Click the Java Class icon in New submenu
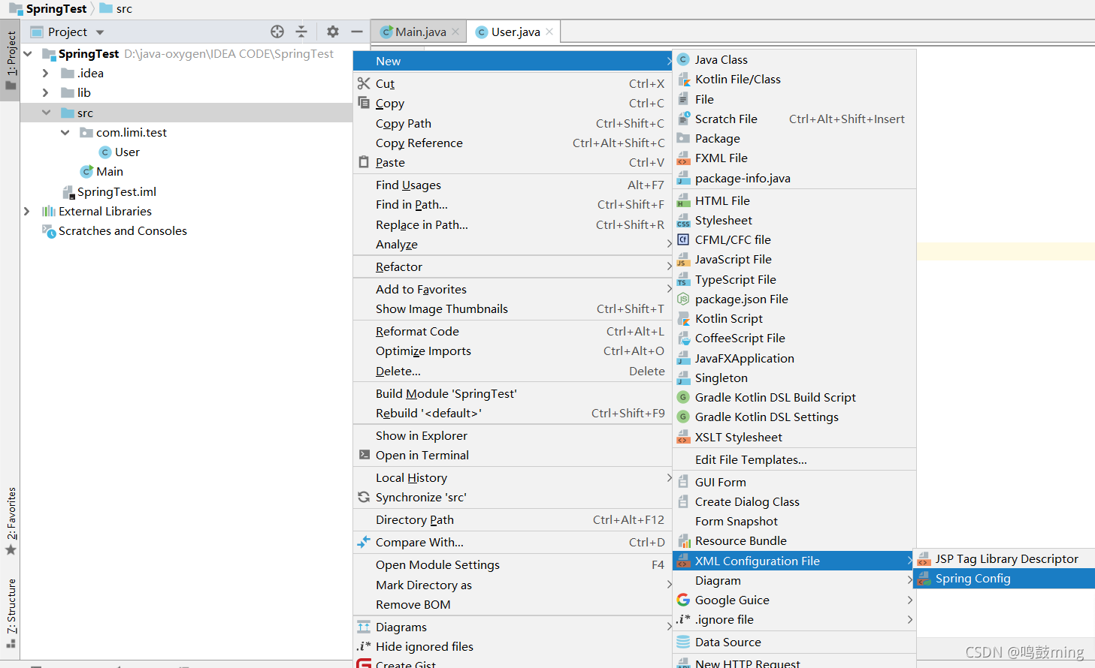The image size is (1095, 668). tap(683, 59)
